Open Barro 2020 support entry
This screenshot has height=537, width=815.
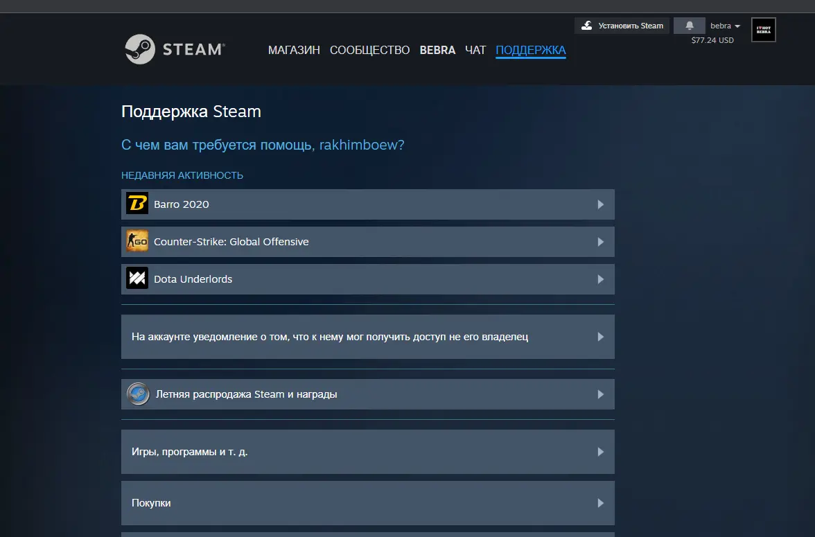point(367,204)
